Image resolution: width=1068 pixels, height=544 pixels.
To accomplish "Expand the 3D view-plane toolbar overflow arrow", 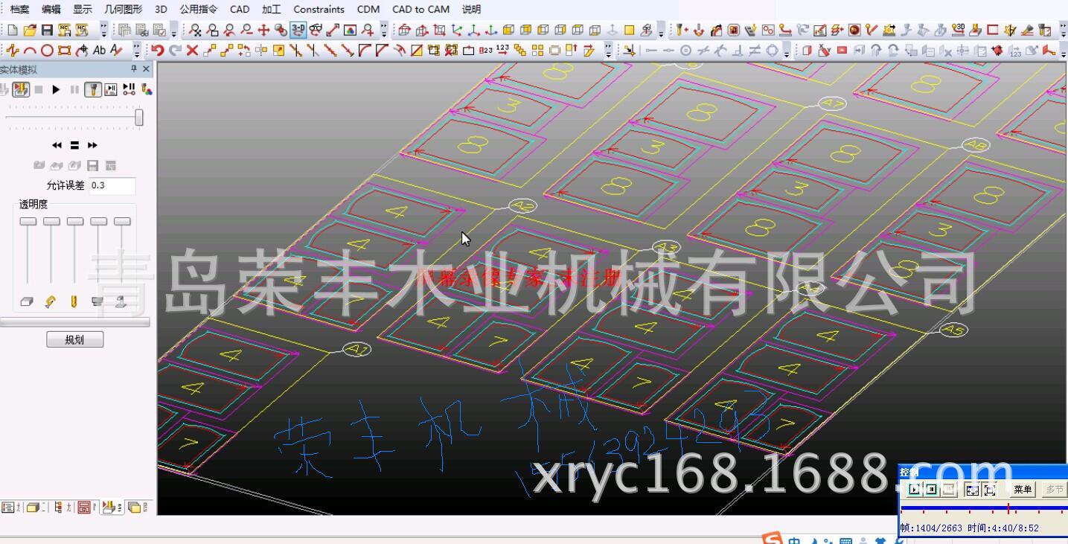I will pos(662,31).
